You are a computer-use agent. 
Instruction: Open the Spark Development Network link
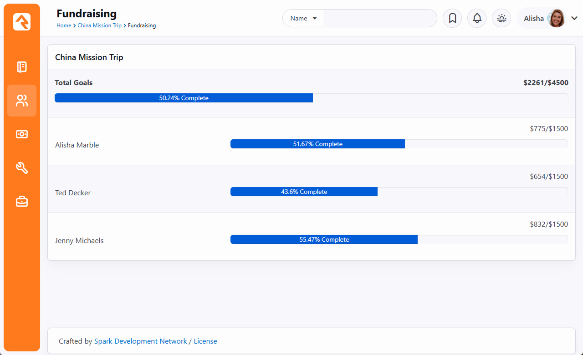140,341
